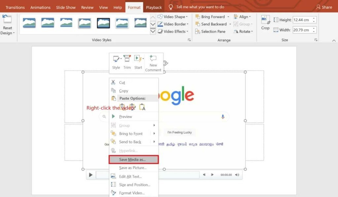338x197 pixels.
Task: Collapse the ribbon
Action: [x=334, y=40]
